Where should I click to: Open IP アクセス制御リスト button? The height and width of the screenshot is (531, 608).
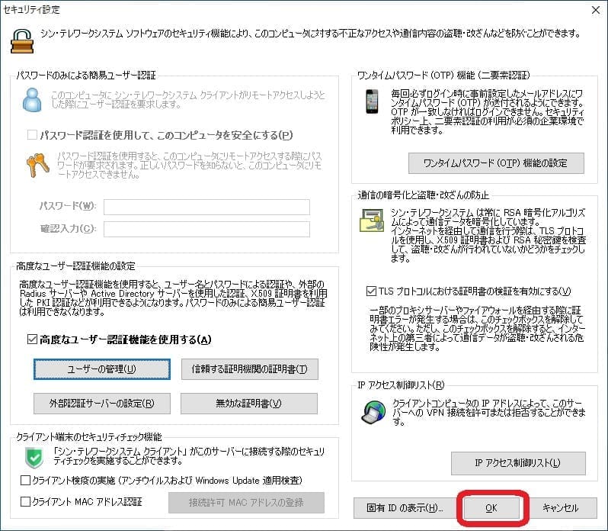coord(517,463)
